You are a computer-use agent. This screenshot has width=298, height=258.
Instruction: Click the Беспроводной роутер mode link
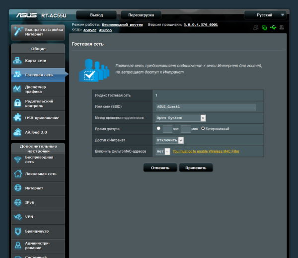click(x=122, y=24)
